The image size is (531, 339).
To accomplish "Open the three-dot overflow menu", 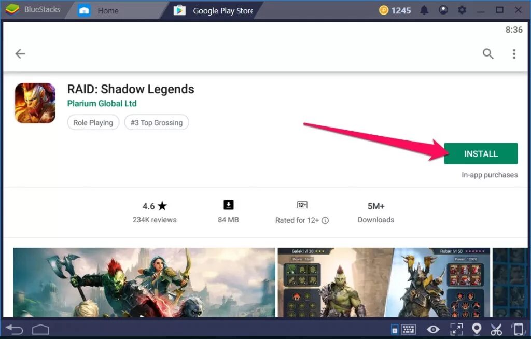I will pyautogui.click(x=514, y=54).
